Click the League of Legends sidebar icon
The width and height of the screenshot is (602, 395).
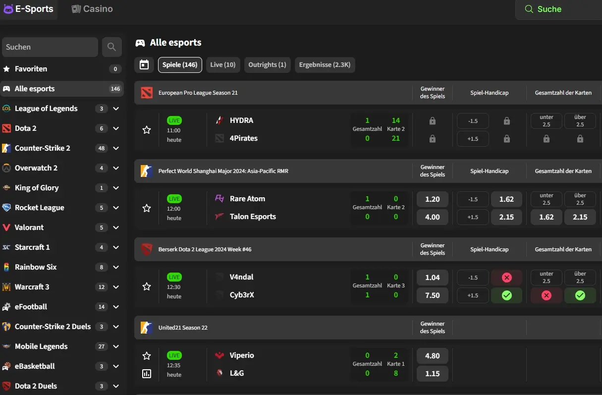(6, 109)
